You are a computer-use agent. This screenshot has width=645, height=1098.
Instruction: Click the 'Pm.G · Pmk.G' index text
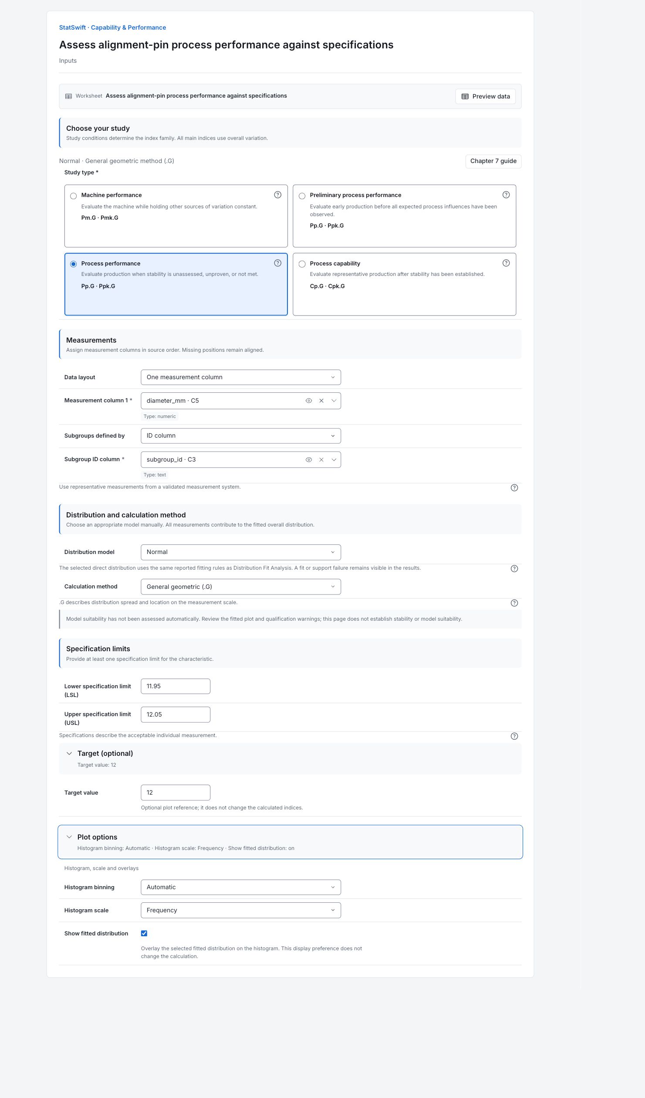(x=100, y=218)
